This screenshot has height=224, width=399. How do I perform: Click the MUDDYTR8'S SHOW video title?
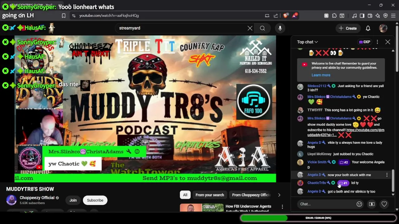(30, 189)
